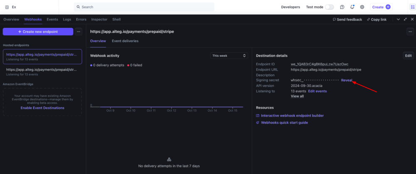Click the magnifier icon in the Search bar
416x174 pixels.
click(78, 7)
